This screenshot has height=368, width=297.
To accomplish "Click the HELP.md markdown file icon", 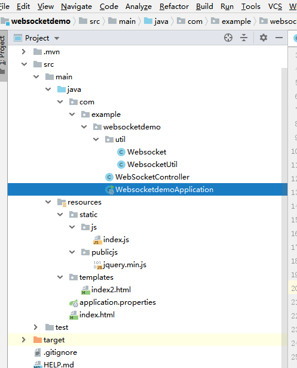I will pyautogui.click(x=38, y=364).
